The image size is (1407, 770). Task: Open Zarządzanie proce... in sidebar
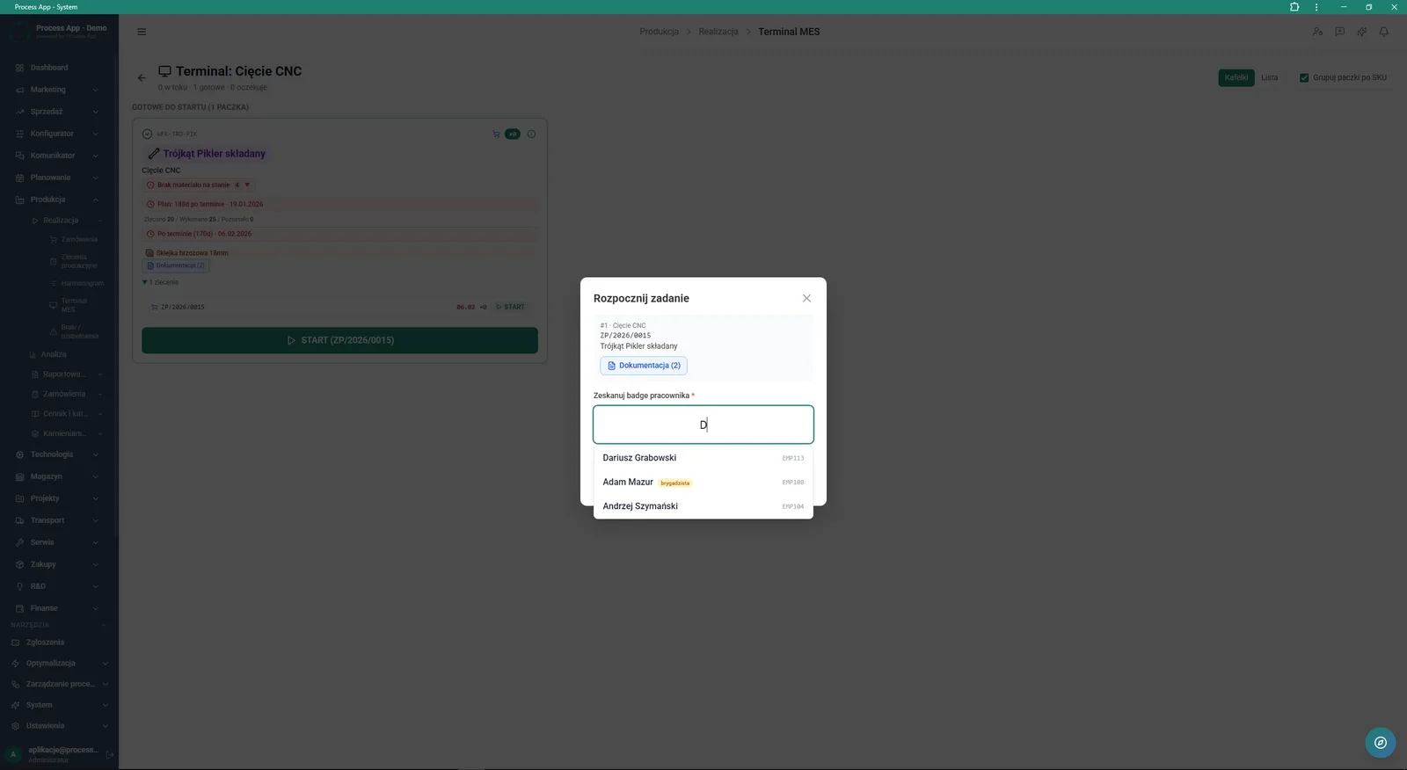click(60, 684)
